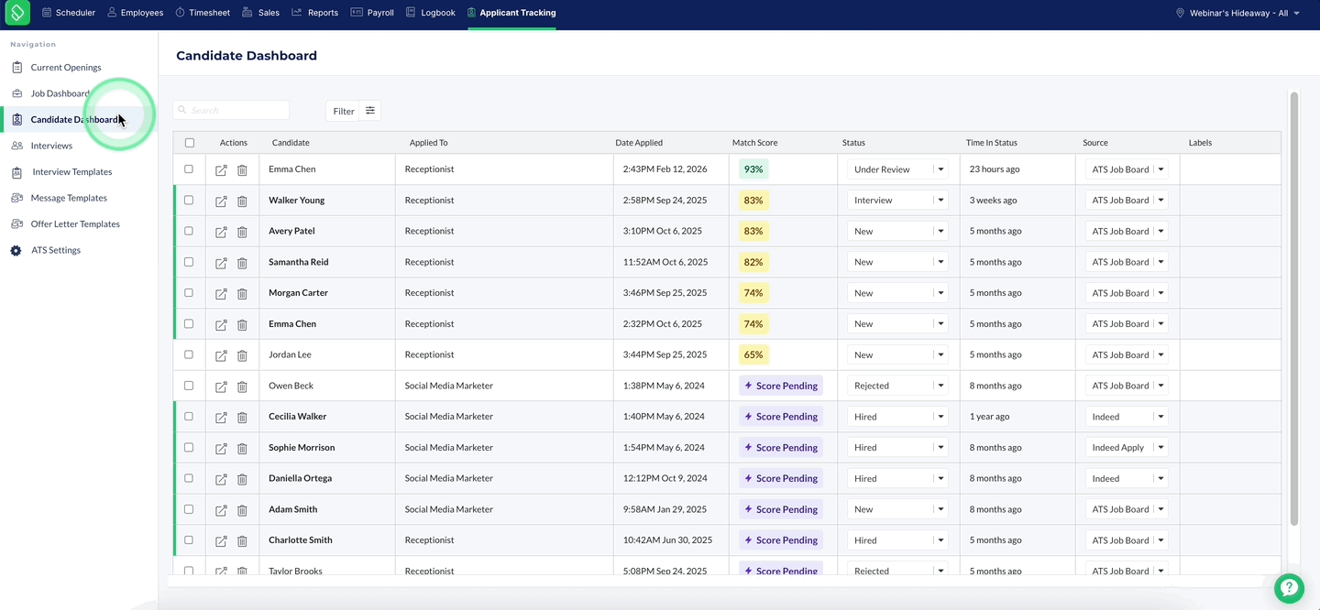Tick the checkbox for Cecilia Walker

[189, 417]
